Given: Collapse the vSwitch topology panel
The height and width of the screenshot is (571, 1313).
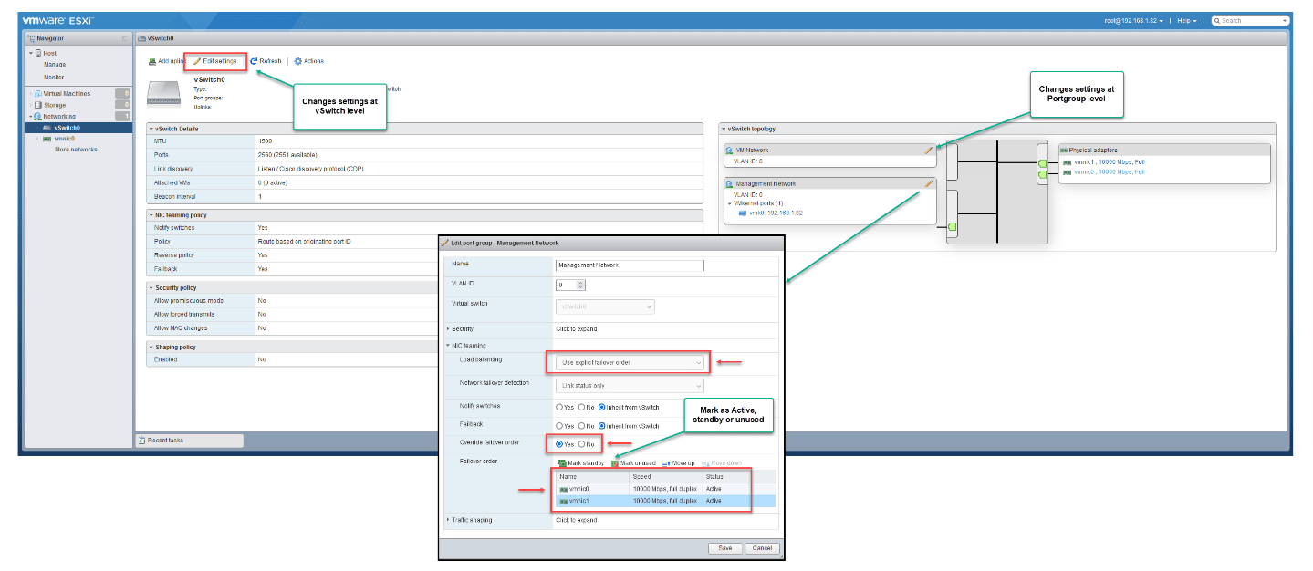Looking at the screenshot, I should tap(724, 129).
